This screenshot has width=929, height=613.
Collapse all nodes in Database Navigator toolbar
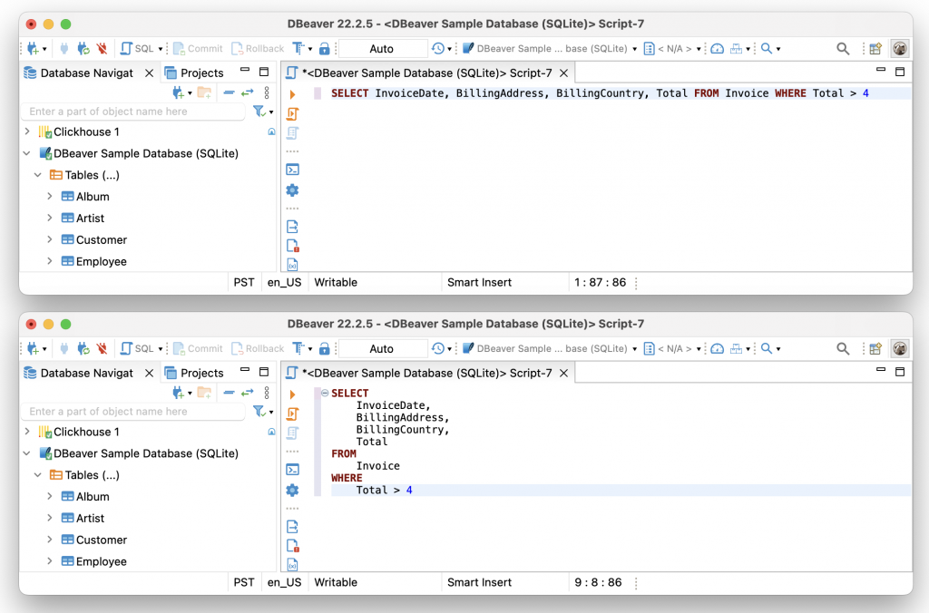tap(229, 92)
